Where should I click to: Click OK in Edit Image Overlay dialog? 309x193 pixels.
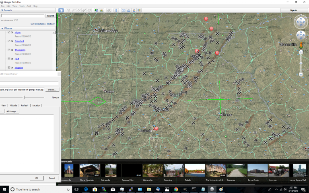37,178
